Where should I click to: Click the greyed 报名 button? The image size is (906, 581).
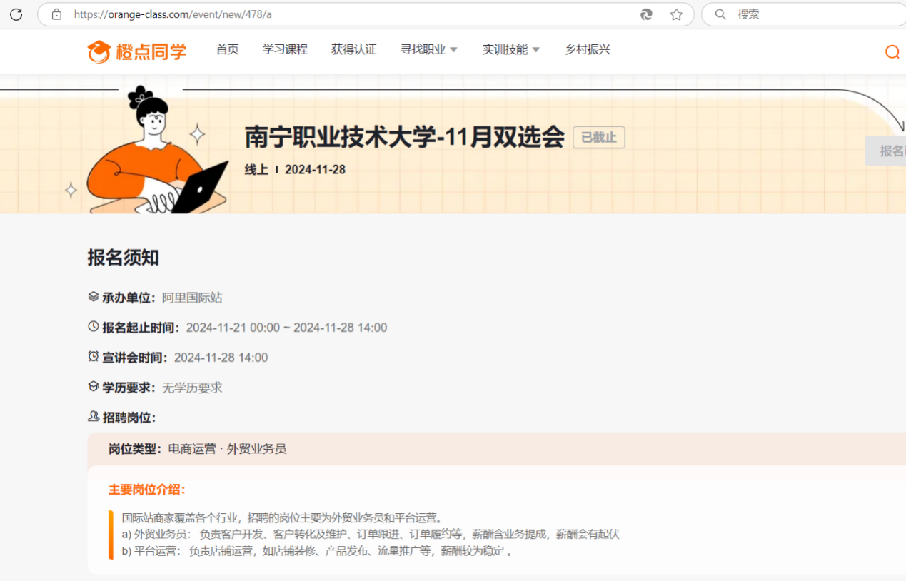click(885, 151)
